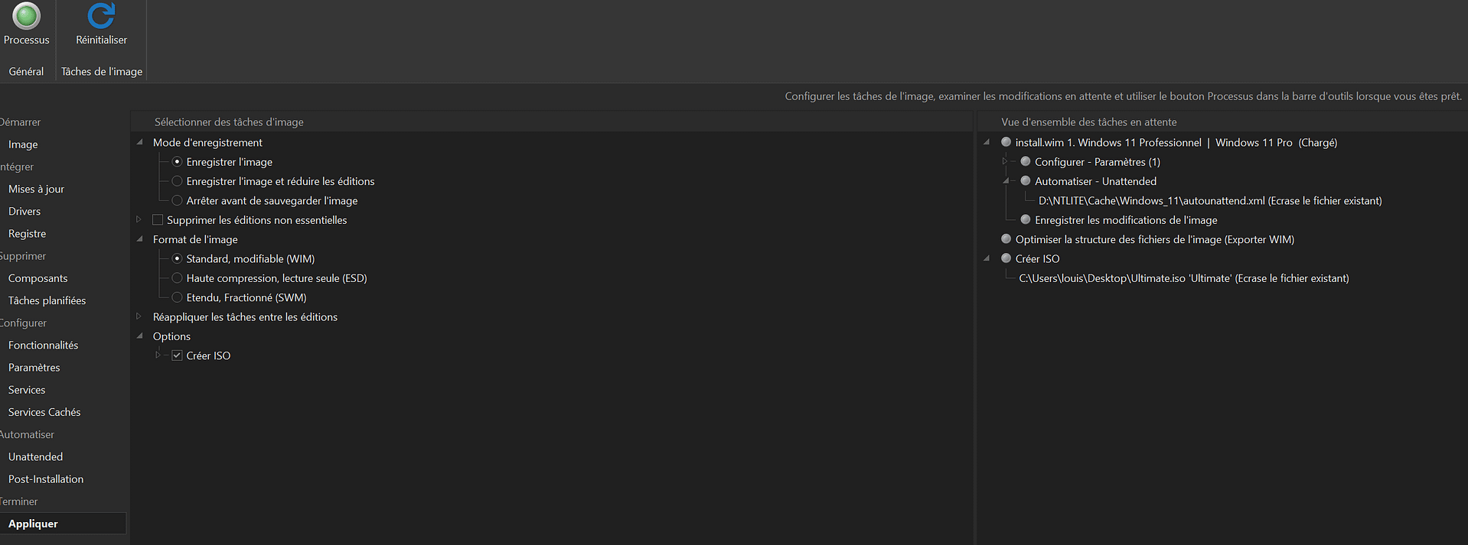Click bullet icon beside Configurer - Paramètres

pos(1026,161)
